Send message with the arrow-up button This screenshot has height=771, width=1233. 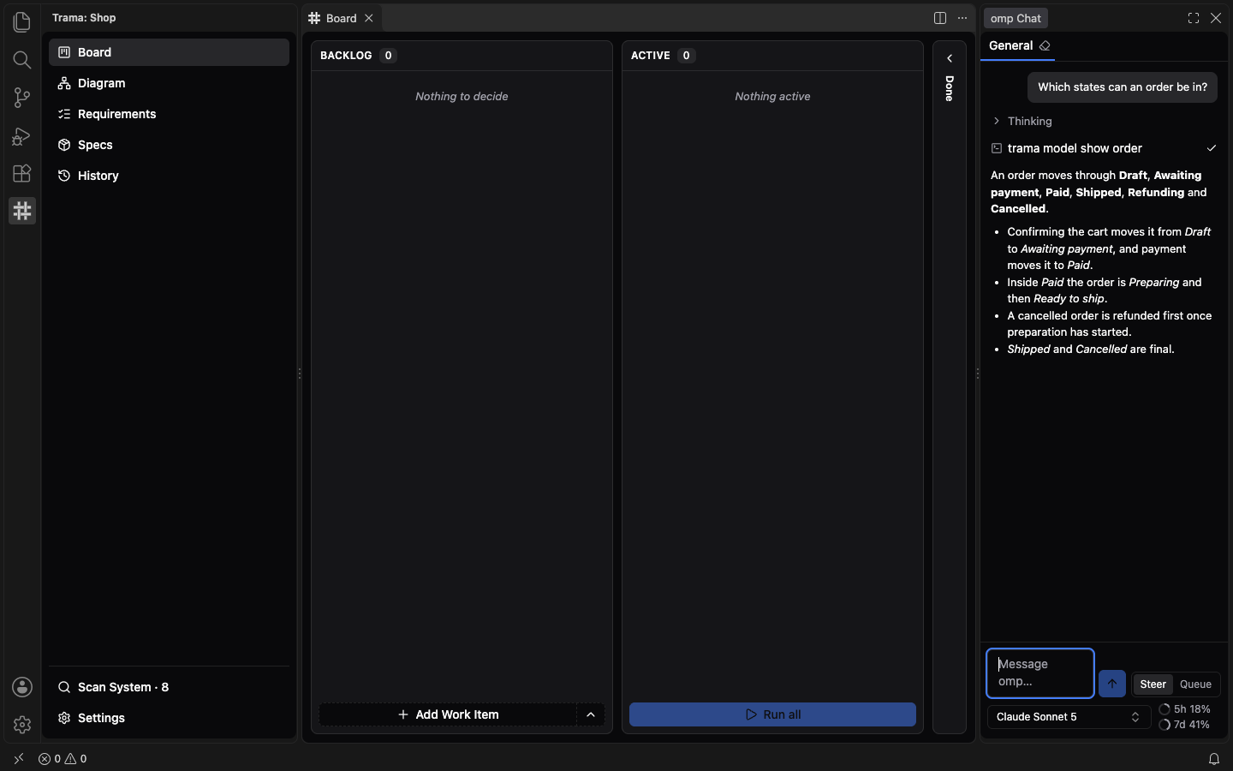[x=1112, y=684]
